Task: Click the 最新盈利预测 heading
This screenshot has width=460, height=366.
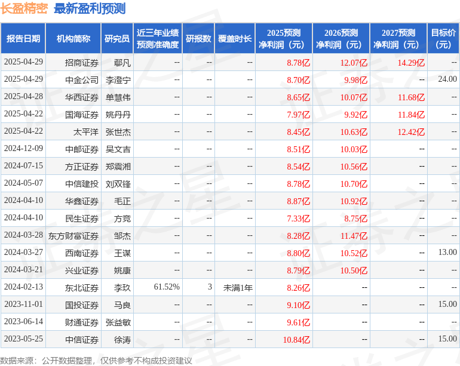Action: point(90,8)
